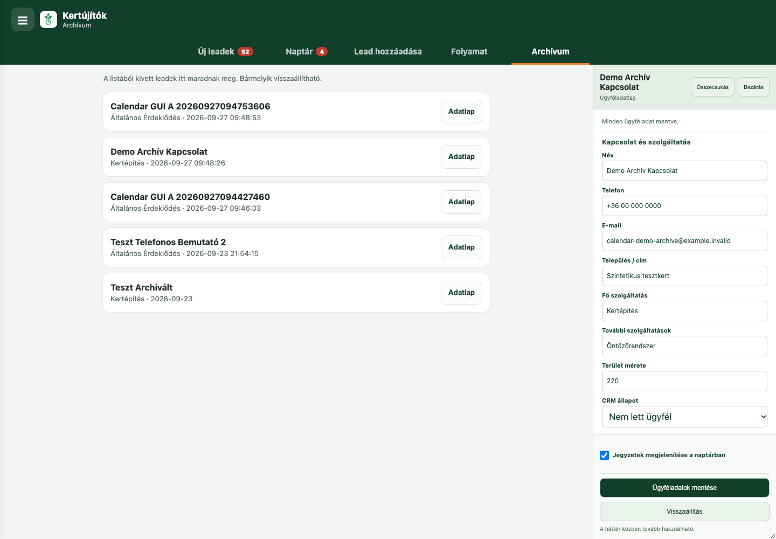Click the Terület mérete field
The image size is (776, 539).
[x=684, y=381]
